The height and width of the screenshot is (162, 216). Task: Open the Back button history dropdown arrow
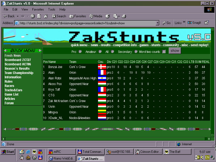[18, 16]
